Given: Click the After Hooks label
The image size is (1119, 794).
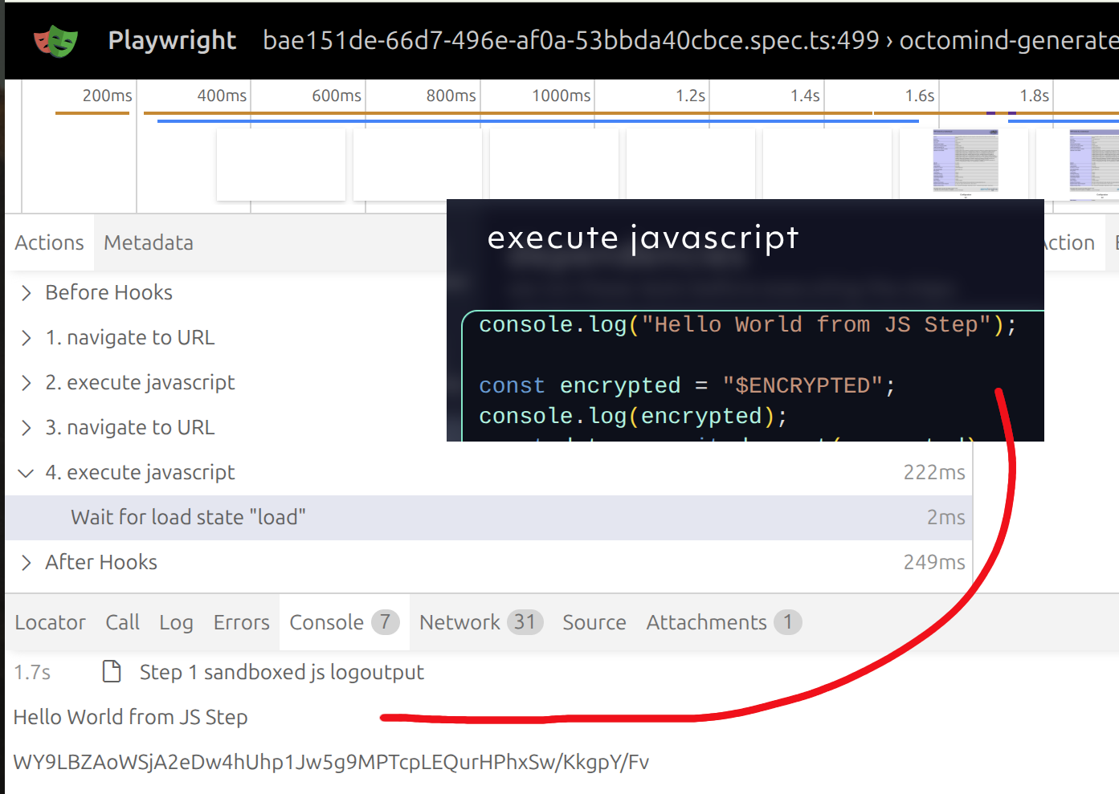Looking at the screenshot, I should [x=101, y=562].
